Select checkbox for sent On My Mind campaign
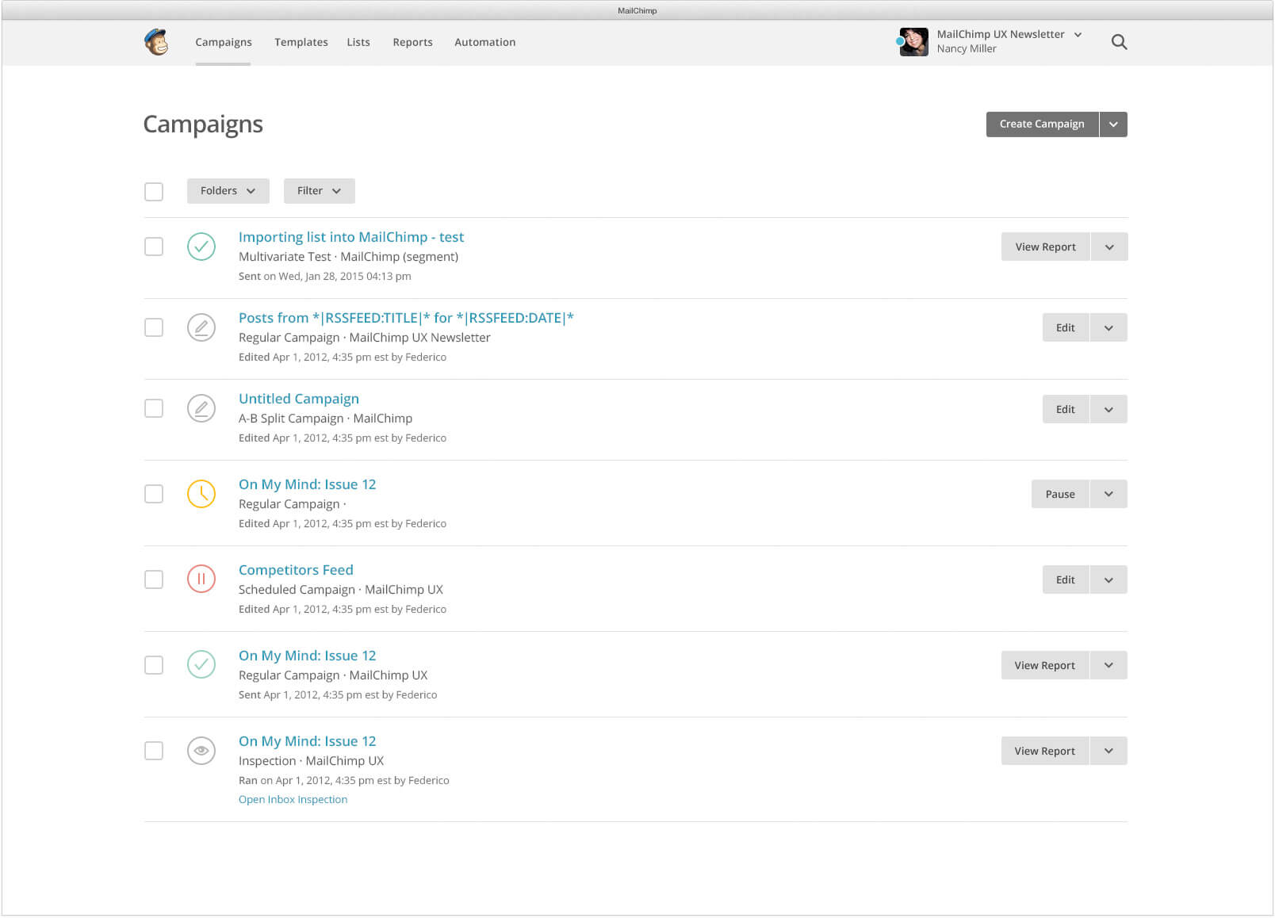This screenshot has width=1275, height=918. 154,665
